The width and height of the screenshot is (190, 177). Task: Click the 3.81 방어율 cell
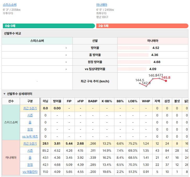tap(57, 144)
